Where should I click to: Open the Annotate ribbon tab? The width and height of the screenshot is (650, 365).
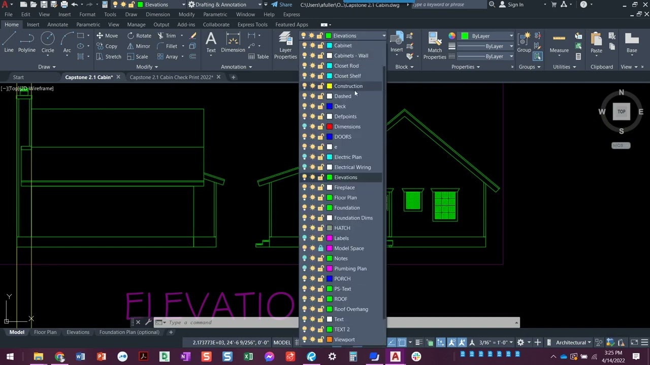[57, 24]
